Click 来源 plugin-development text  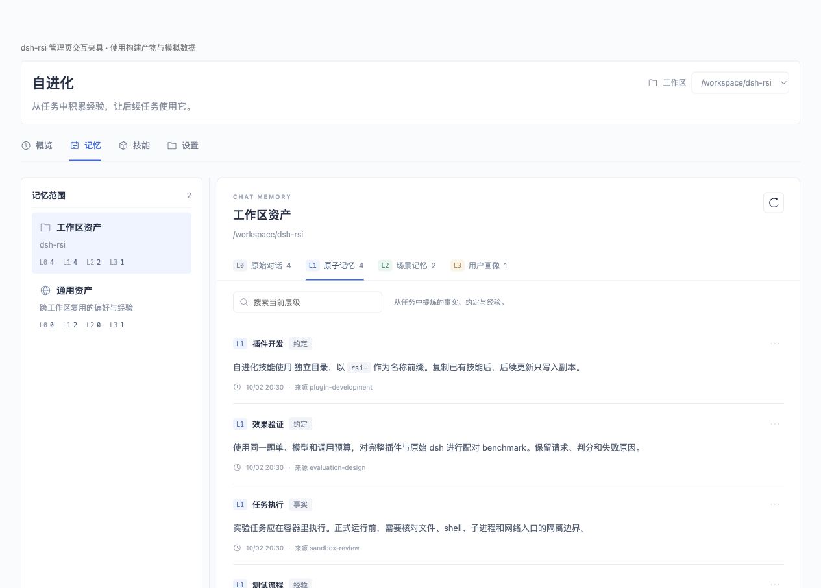click(x=334, y=387)
